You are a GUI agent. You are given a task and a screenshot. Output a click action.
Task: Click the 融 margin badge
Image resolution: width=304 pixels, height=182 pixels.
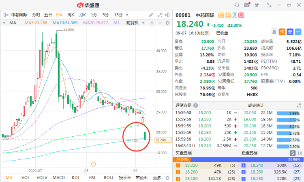point(221,15)
